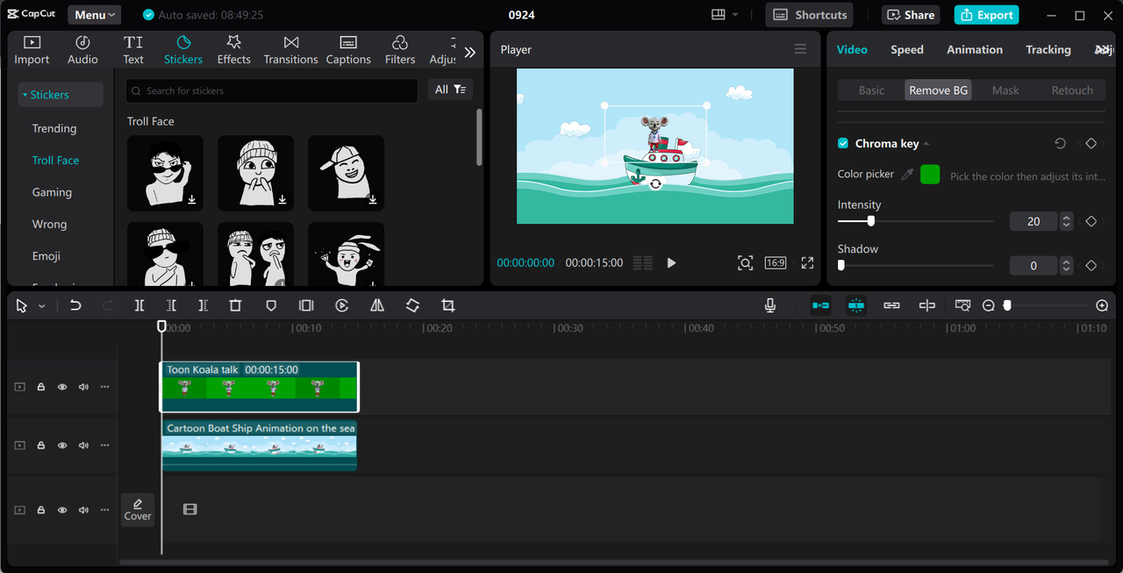Image resolution: width=1123 pixels, height=573 pixels.
Task: Open the selection tool mode dropdown
Action: click(41, 306)
